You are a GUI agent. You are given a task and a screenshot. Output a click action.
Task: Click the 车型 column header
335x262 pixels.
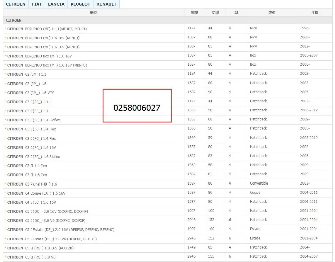(93, 13)
